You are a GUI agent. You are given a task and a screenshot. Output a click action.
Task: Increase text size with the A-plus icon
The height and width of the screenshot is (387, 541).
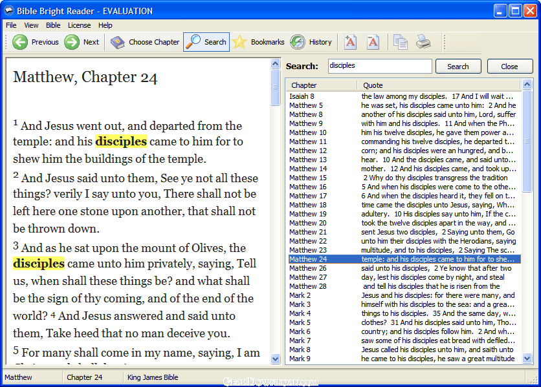pos(350,42)
